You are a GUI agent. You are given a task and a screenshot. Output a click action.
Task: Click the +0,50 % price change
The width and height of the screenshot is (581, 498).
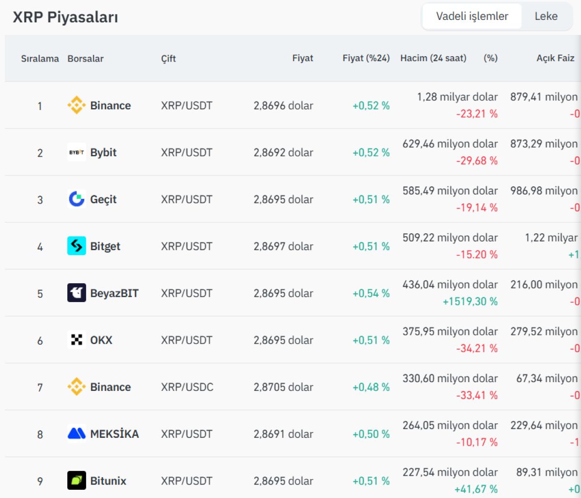click(371, 434)
